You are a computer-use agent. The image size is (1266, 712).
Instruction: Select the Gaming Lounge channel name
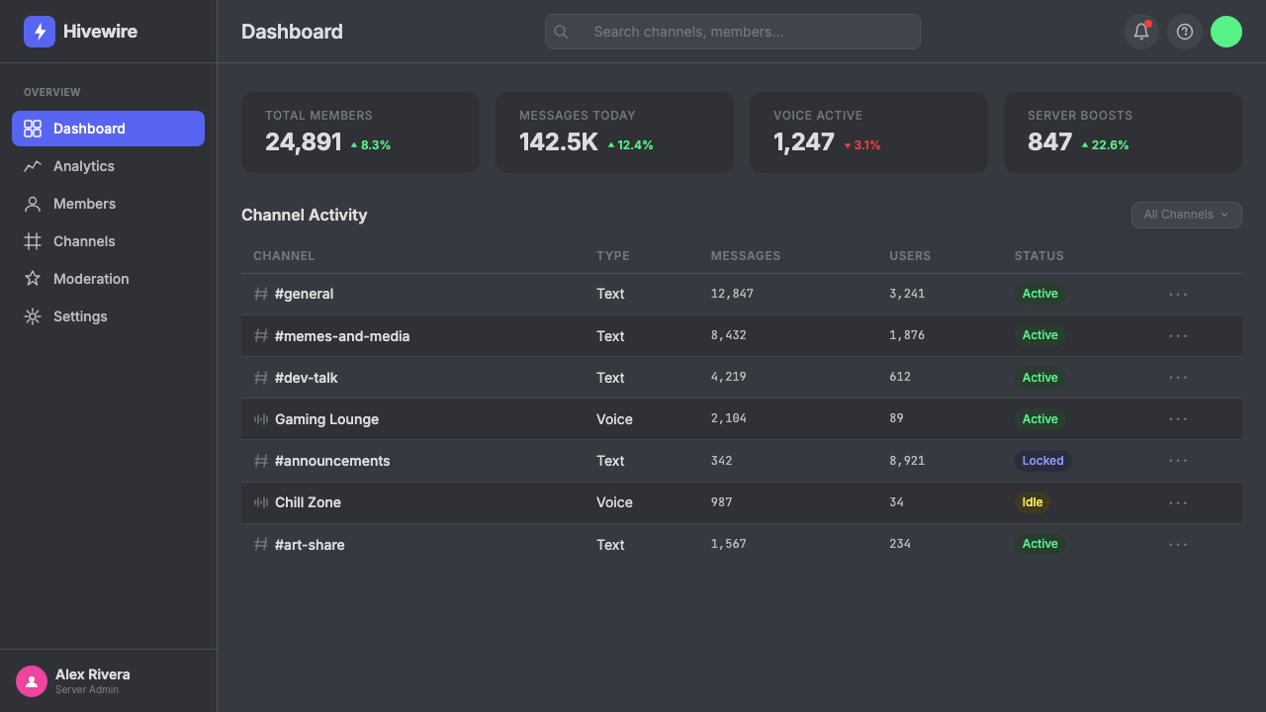click(x=326, y=419)
